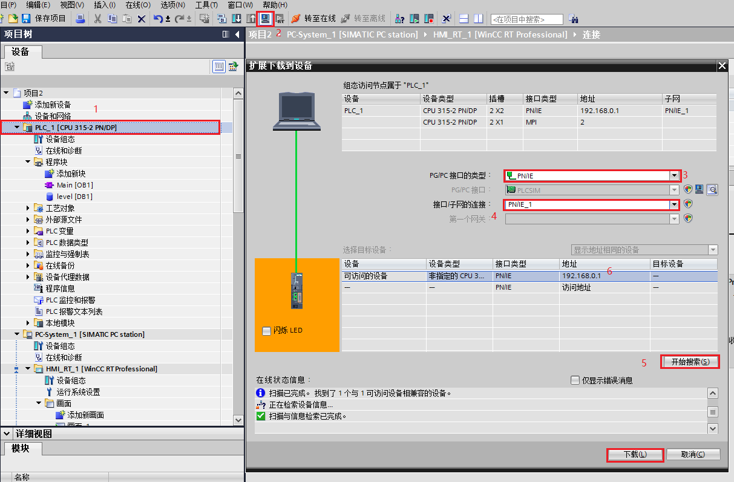
Task: Upload from device toolbar icon
Action: pos(251,19)
